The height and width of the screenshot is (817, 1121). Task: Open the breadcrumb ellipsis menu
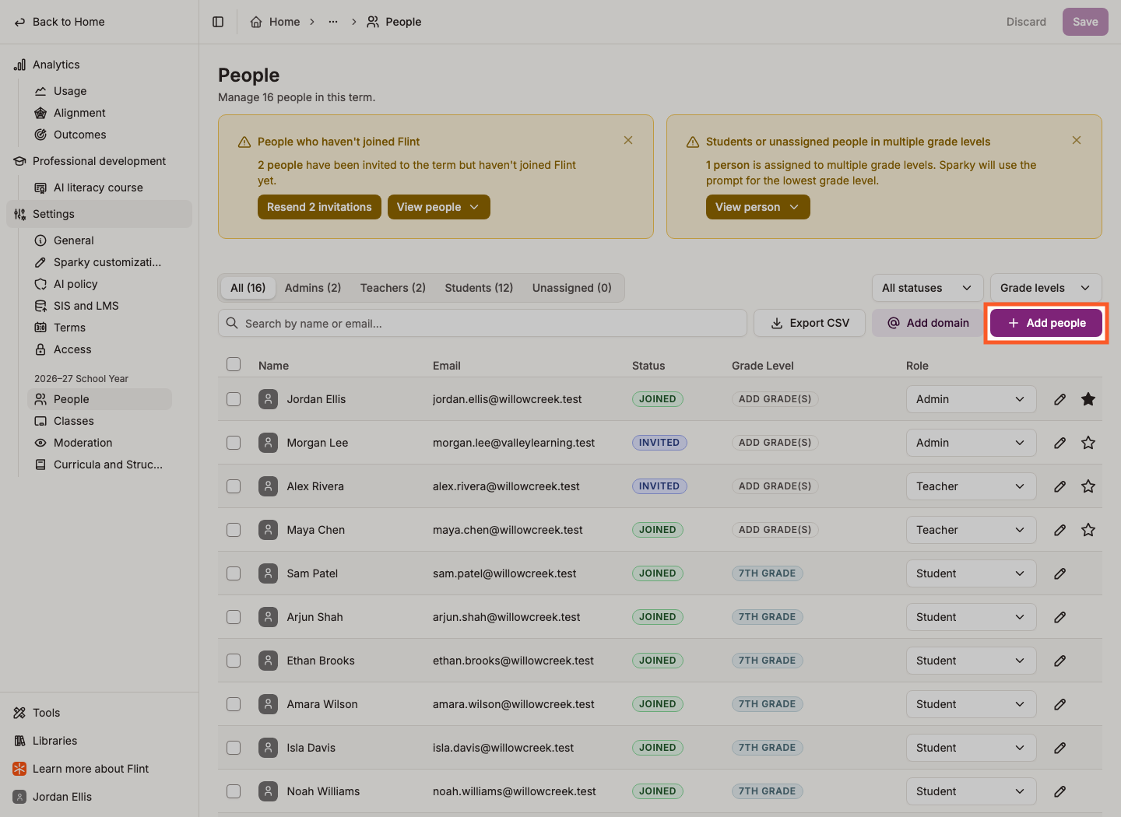[x=333, y=22]
